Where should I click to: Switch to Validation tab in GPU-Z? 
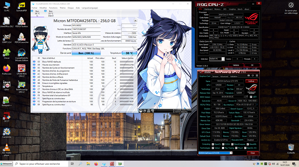pyautogui.click(x=234, y=76)
